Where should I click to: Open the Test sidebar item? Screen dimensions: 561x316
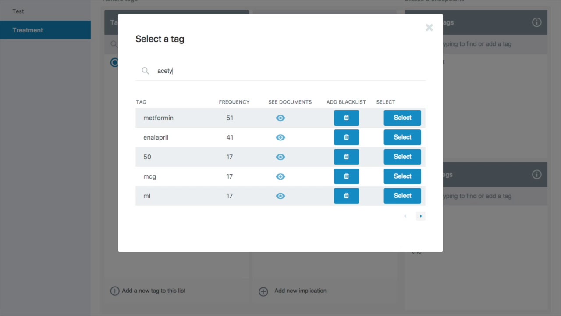tap(18, 11)
